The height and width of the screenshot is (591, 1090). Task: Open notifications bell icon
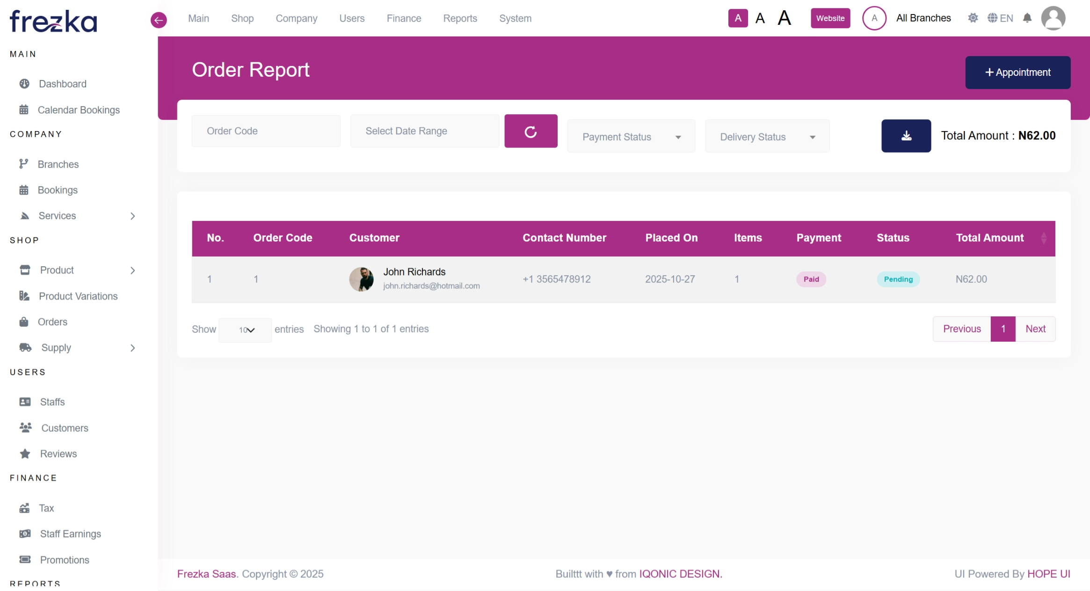1027,18
